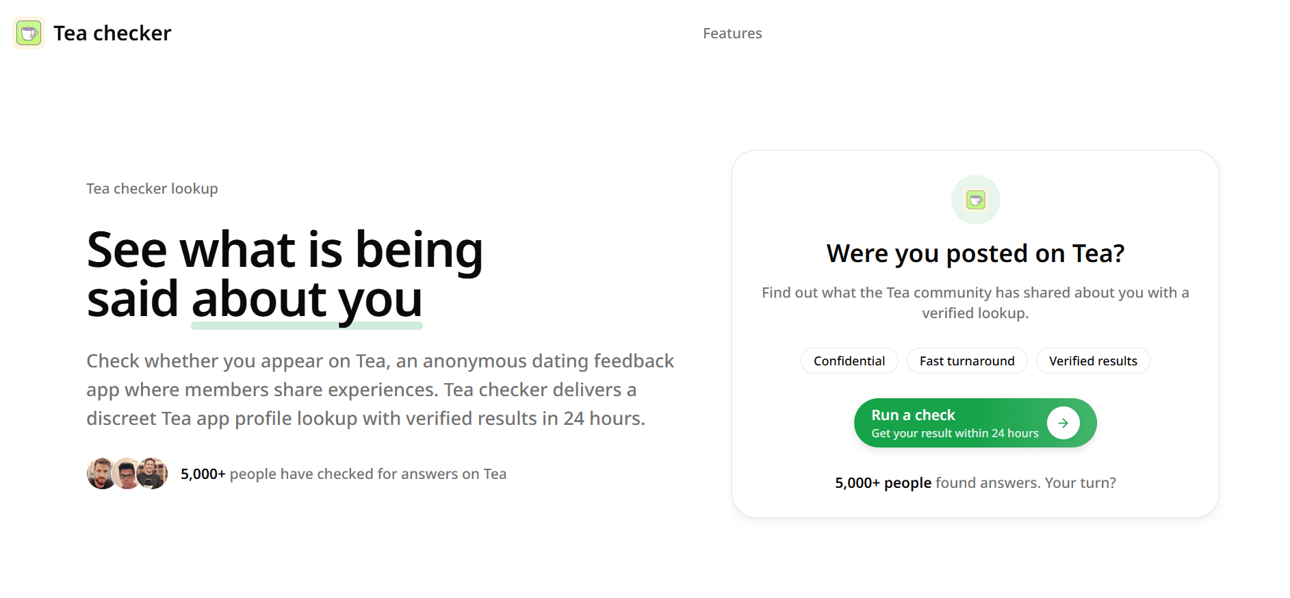Click the first bearded avatar photo
This screenshot has width=1290, height=598.
[101, 473]
